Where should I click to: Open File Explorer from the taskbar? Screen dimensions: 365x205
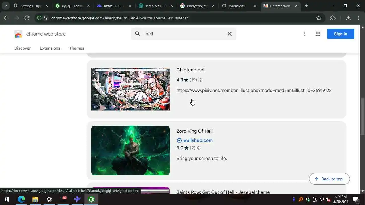pos(35,199)
